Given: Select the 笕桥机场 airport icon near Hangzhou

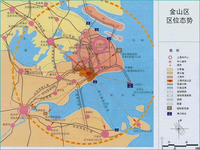Looking at the screenshot, I should point(33,107).
